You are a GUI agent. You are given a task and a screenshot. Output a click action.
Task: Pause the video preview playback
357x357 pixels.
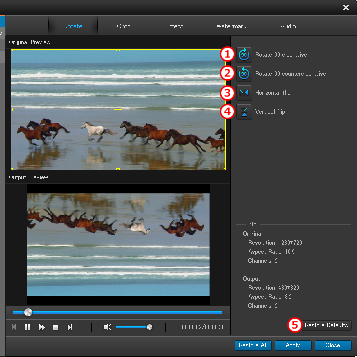click(28, 327)
